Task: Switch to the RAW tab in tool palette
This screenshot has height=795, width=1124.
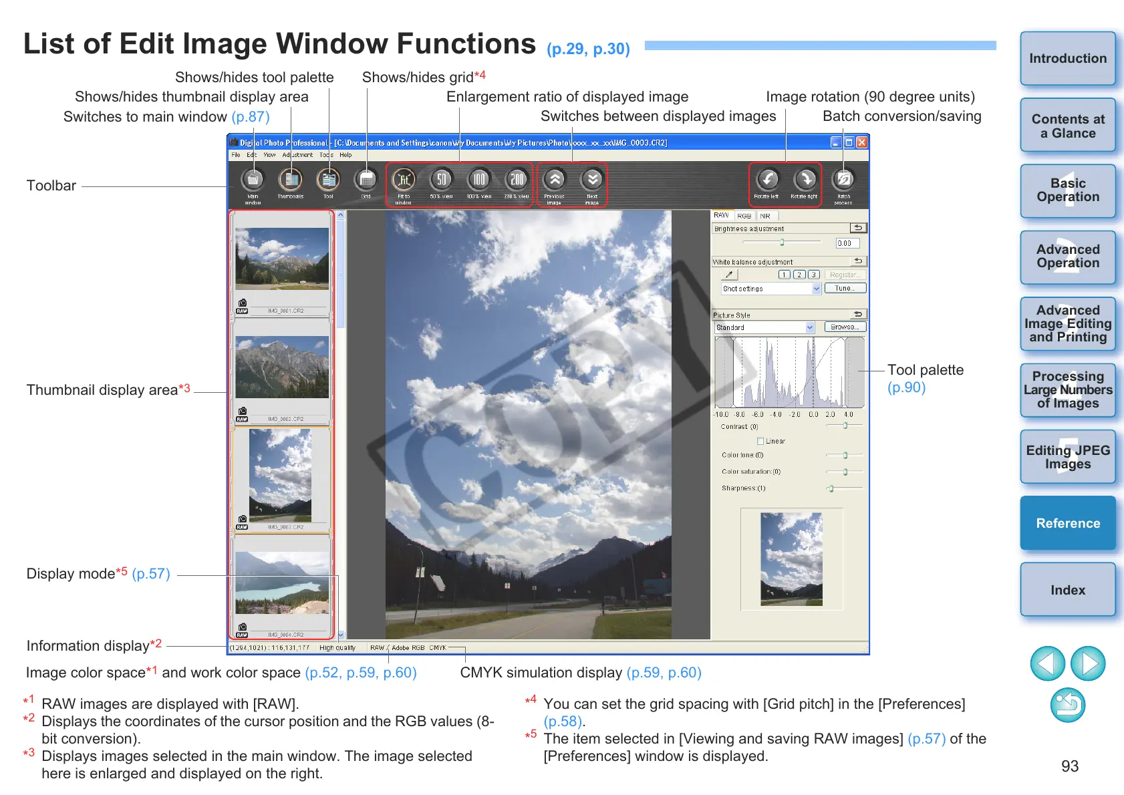Action: coord(722,216)
